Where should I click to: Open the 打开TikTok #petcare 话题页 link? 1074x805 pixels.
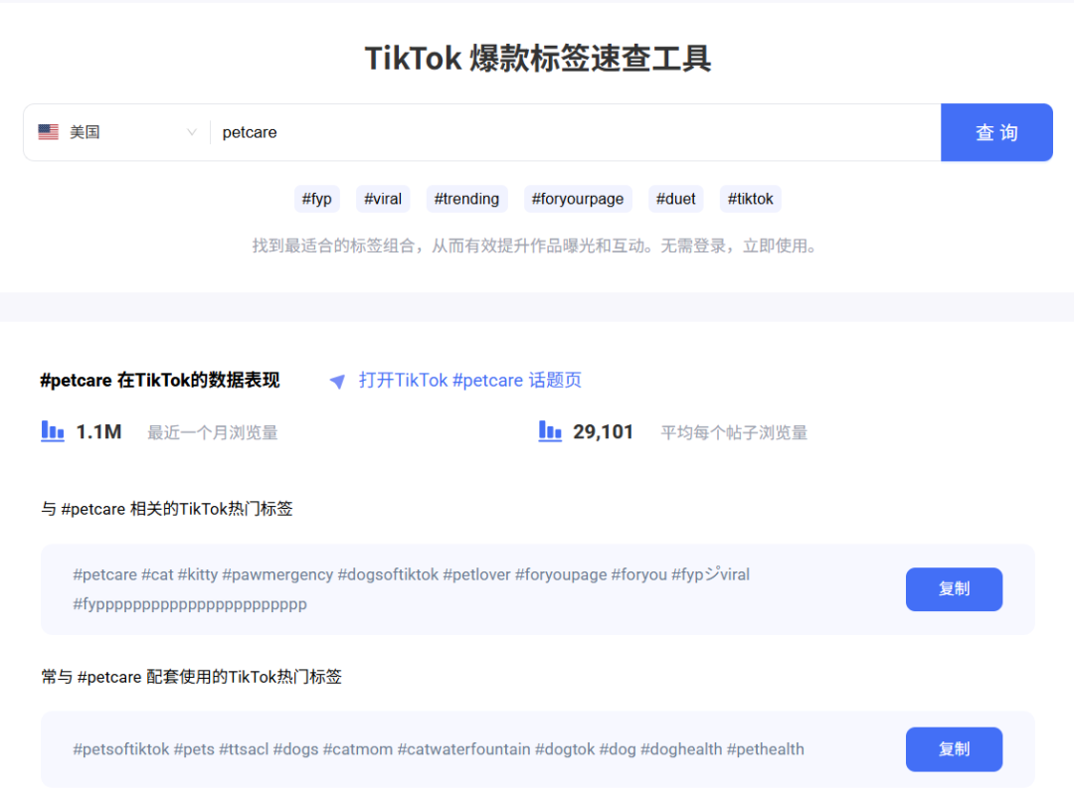[x=469, y=380]
